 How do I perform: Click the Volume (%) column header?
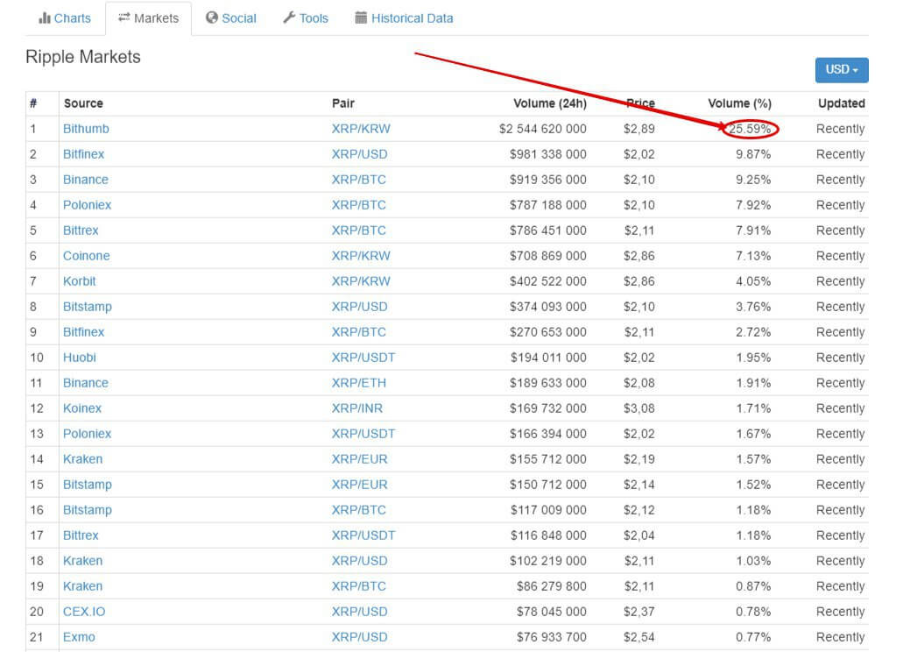point(739,103)
